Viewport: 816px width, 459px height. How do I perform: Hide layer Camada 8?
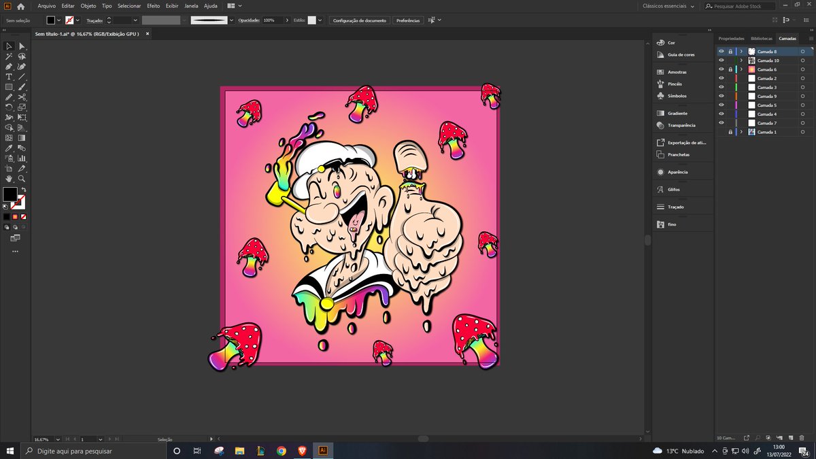point(721,51)
